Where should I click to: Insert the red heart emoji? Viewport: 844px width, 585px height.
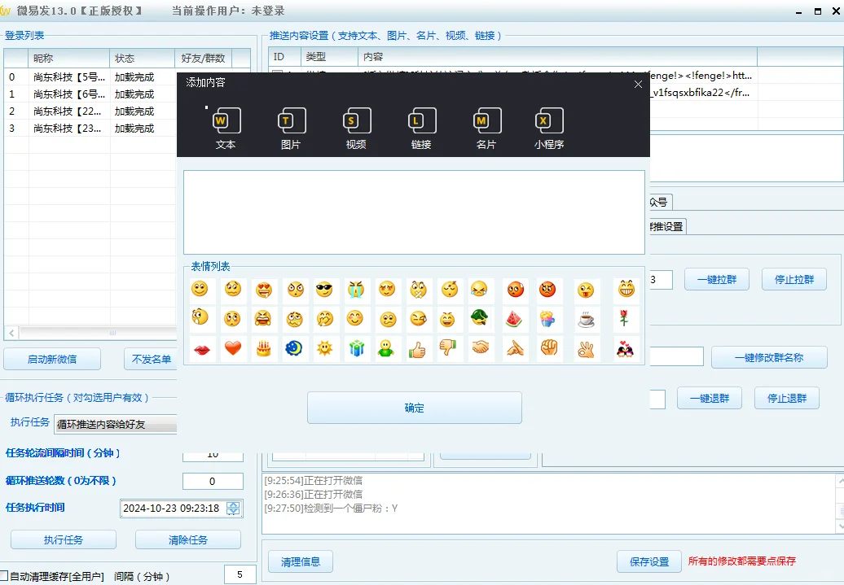[232, 348]
